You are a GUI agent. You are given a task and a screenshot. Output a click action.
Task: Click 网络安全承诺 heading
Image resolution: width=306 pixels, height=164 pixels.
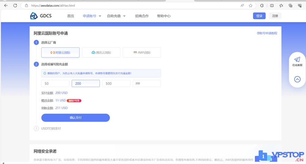(45, 151)
